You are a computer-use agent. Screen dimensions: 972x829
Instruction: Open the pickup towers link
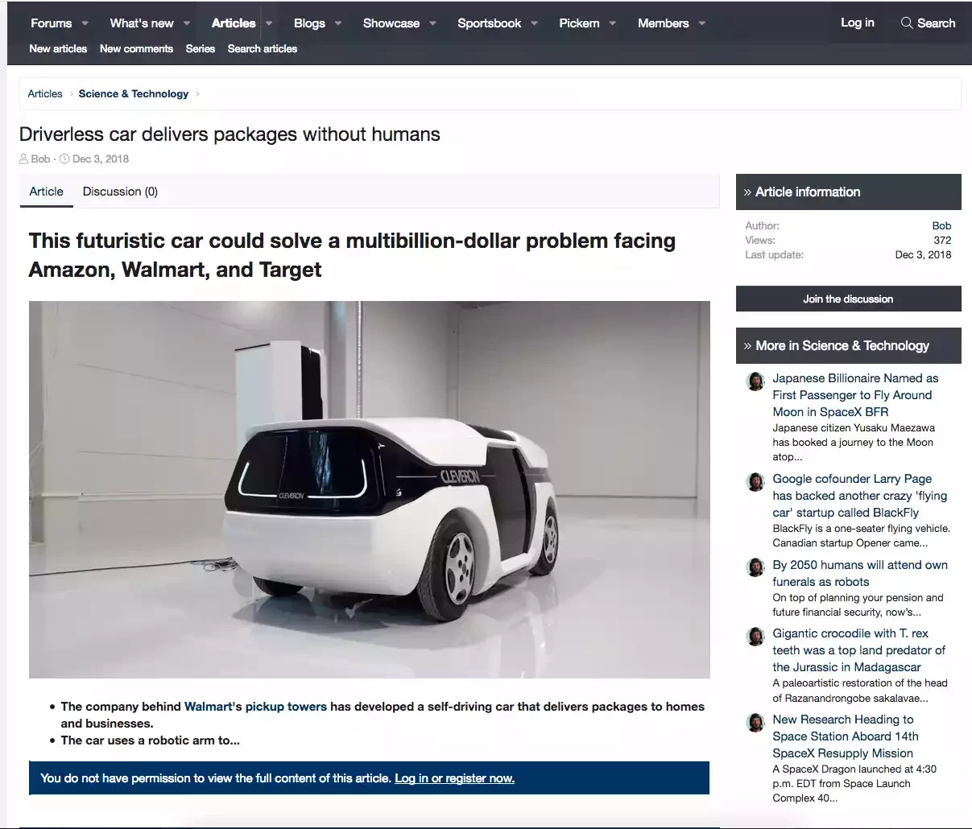[286, 707]
